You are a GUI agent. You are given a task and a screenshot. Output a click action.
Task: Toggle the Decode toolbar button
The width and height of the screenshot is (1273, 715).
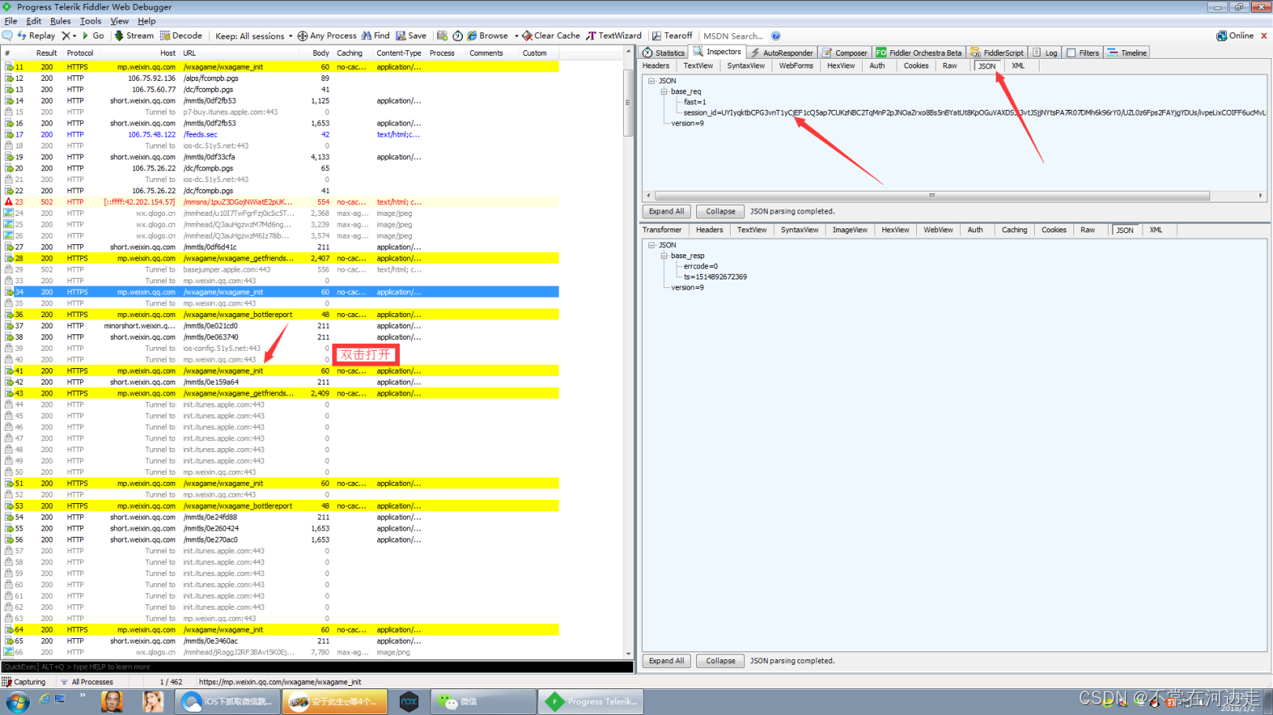[x=182, y=35]
